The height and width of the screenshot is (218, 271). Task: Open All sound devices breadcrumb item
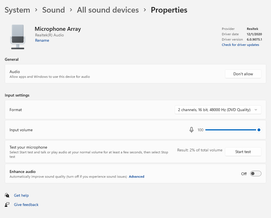108,10
